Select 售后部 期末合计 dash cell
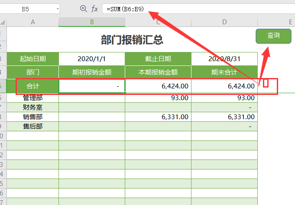 (224, 126)
